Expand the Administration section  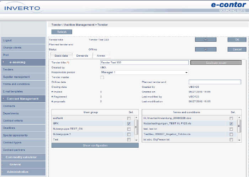23,172
